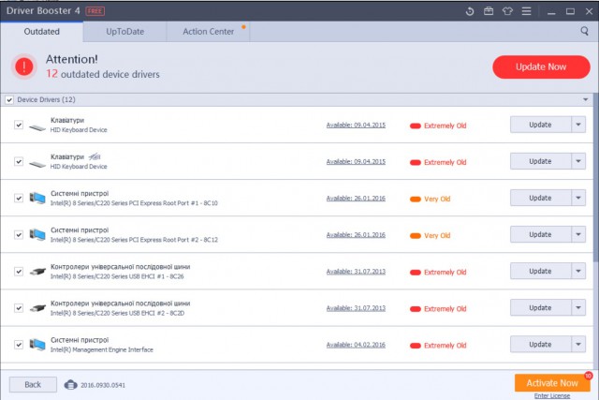Uncheck the Management Engine Interface checkbox
Image resolution: width=599 pixels, height=400 pixels.
[19, 345]
